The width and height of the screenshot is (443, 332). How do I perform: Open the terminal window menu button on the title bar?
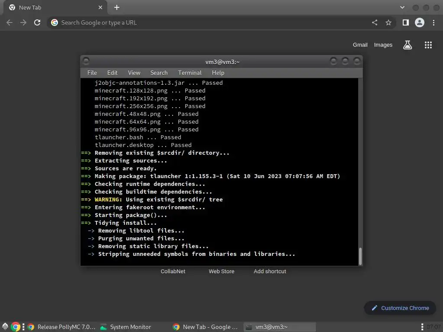coord(86,61)
